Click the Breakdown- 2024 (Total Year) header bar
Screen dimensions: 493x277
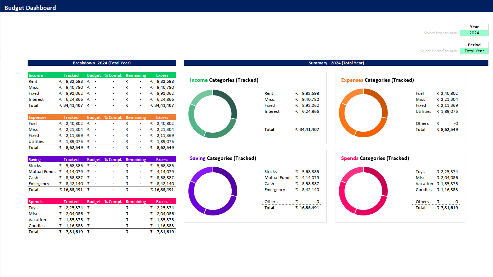[x=102, y=63]
